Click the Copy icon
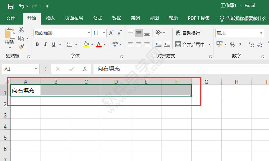Image resolution: width=269 pixels, height=161 pixels. (x=21, y=38)
